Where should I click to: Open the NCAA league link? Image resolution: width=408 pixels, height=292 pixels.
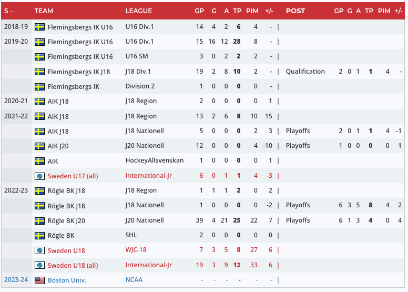[134, 280]
